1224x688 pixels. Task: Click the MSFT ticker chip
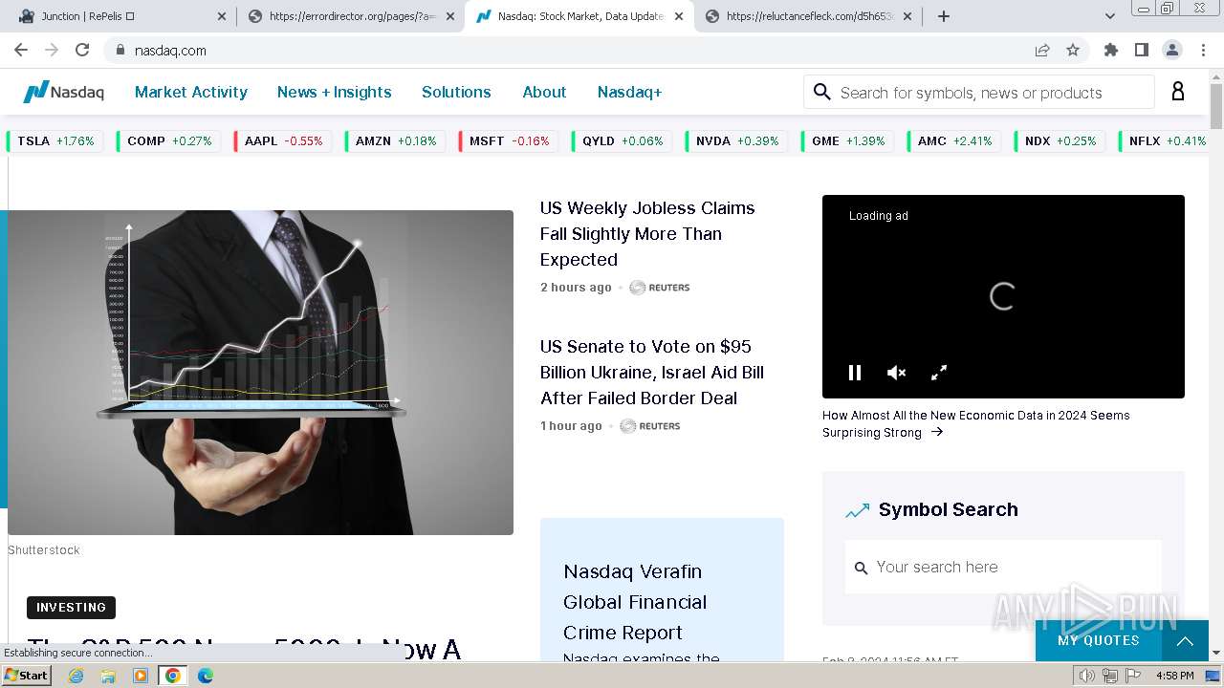click(x=509, y=141)
